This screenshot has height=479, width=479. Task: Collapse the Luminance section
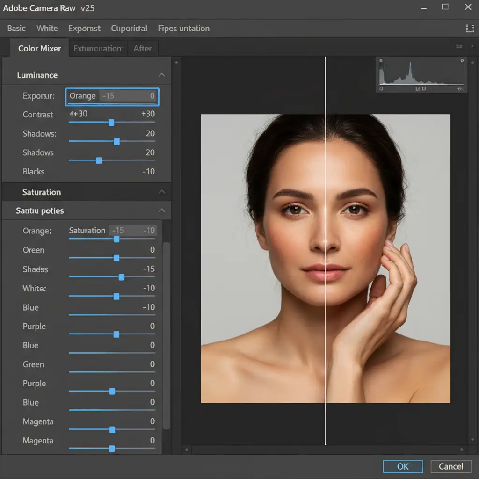pos(161,75)
